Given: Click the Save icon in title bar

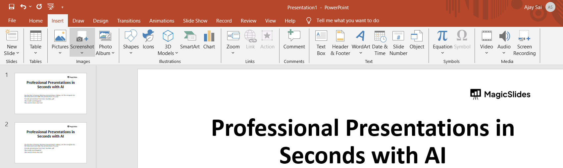Looking at the screenshot, I should [12, 7].
